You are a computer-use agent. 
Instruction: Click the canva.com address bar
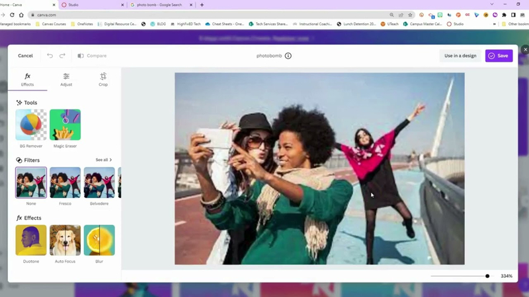point(209,15)
